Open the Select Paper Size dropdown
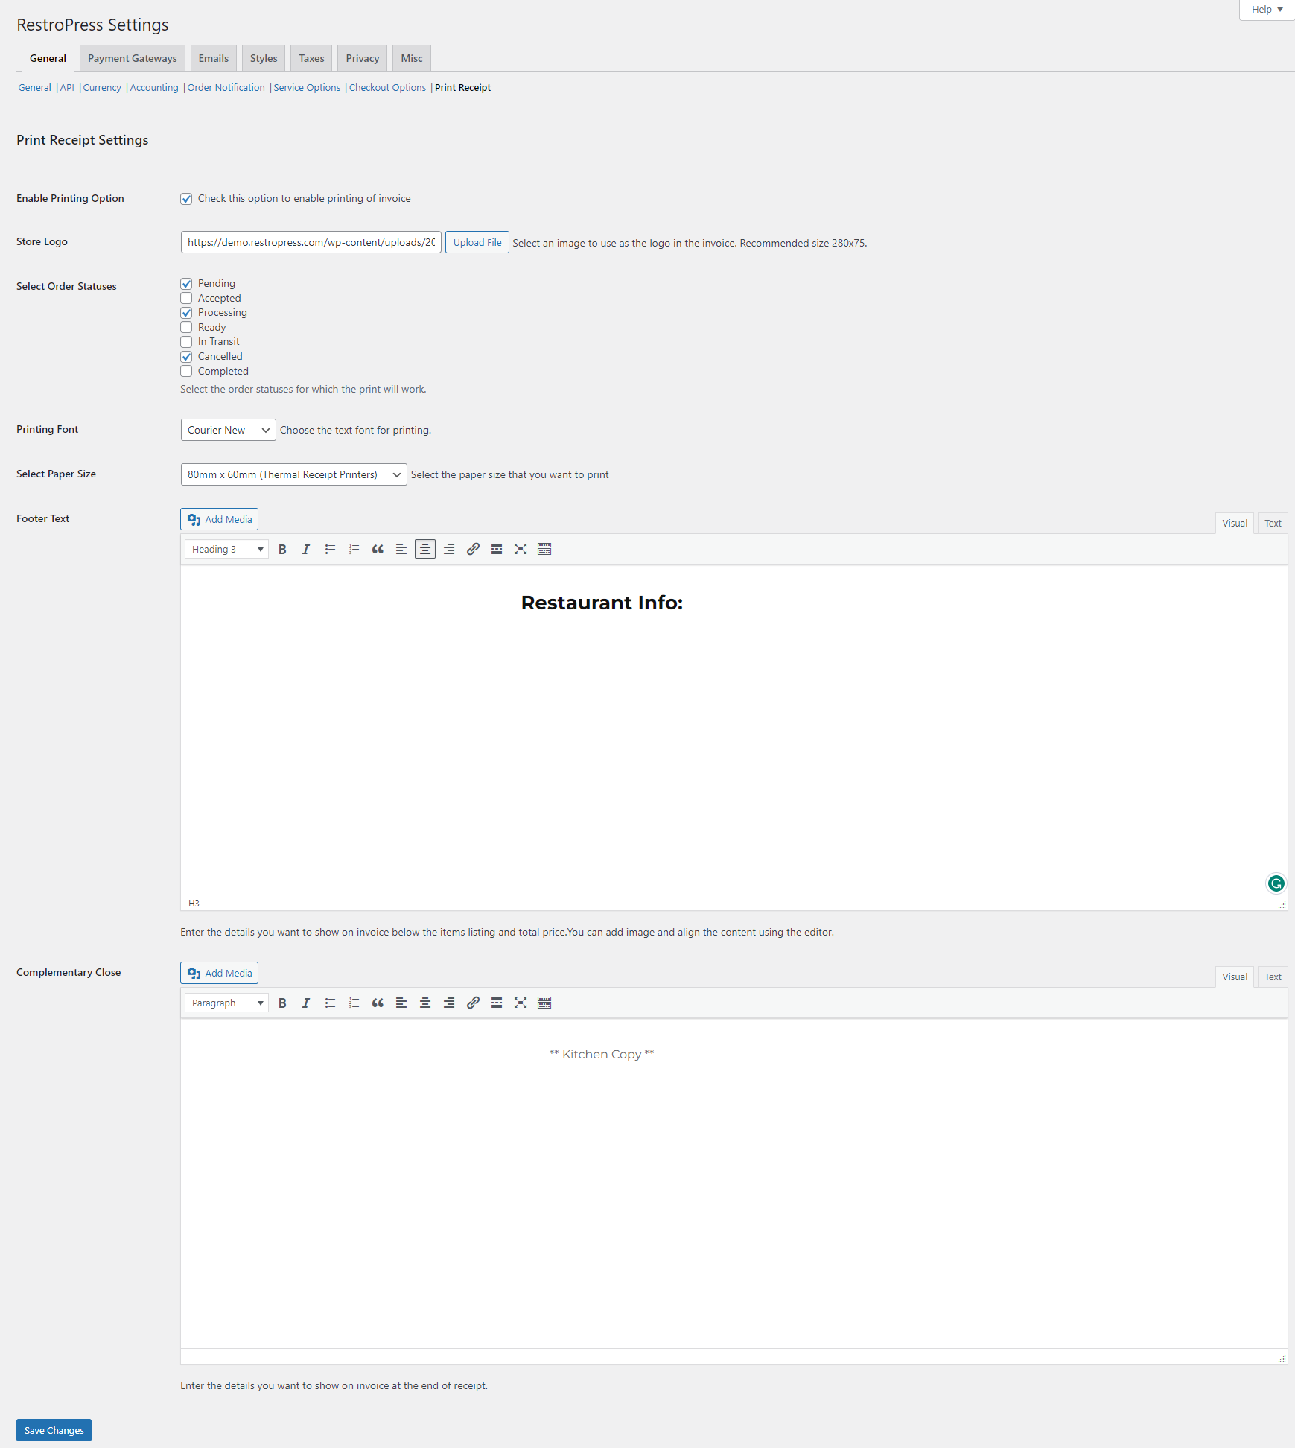Image resolution: width=1295 pixels, height=1448 pixels. tap(293, 474)
